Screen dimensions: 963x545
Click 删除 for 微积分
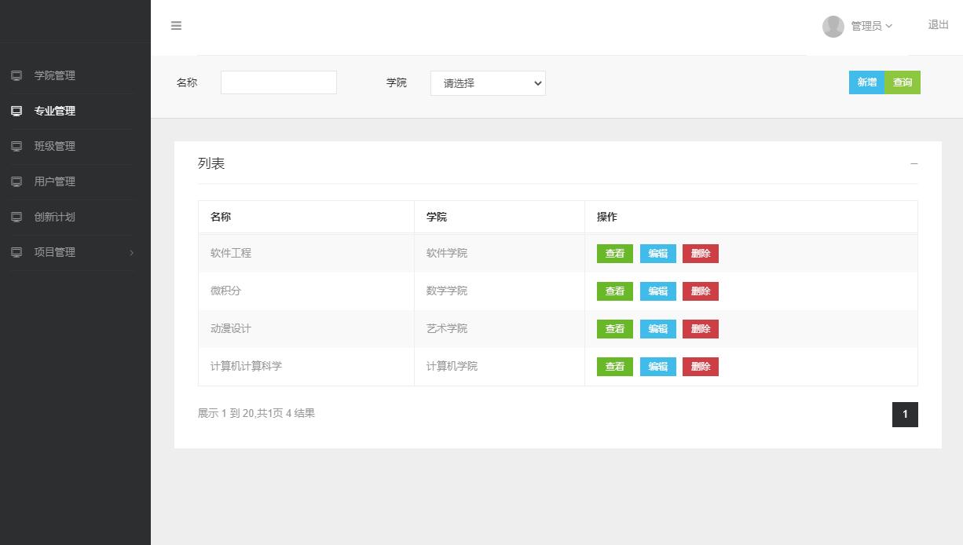pos(700,291)
